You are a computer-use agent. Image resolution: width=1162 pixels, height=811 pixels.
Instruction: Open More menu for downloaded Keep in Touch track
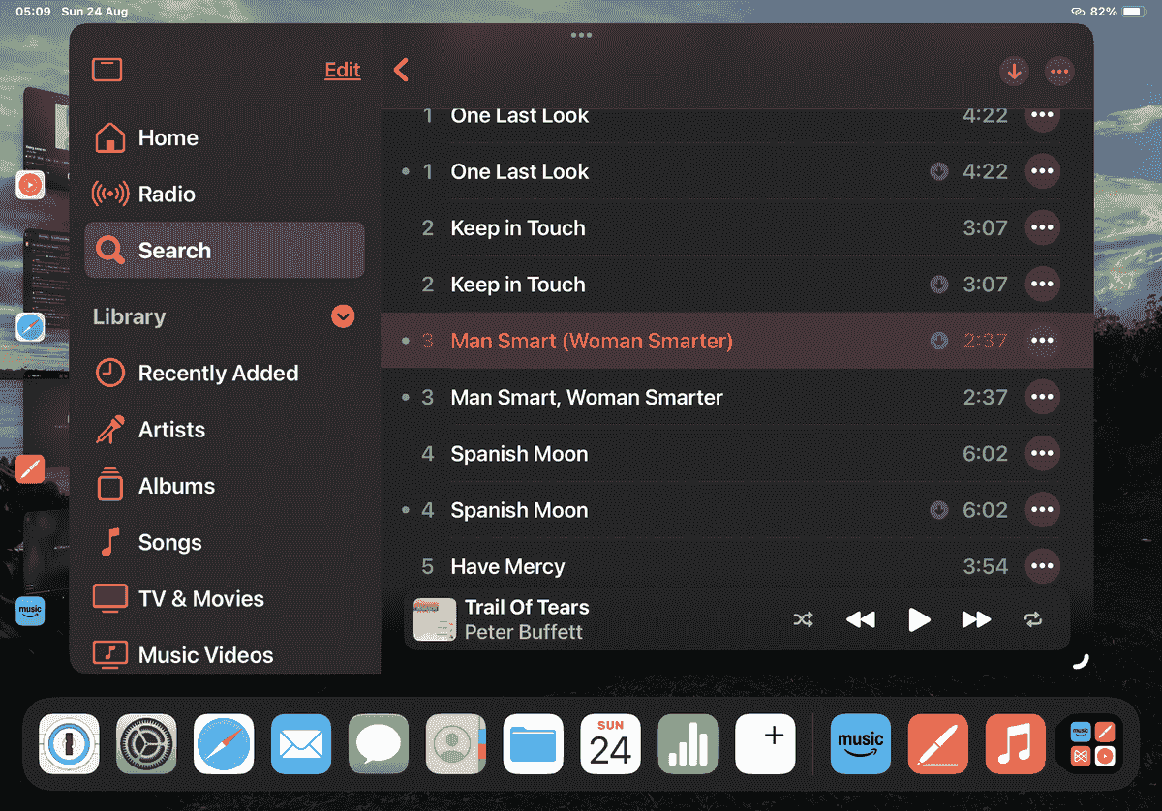[1042, 285]
